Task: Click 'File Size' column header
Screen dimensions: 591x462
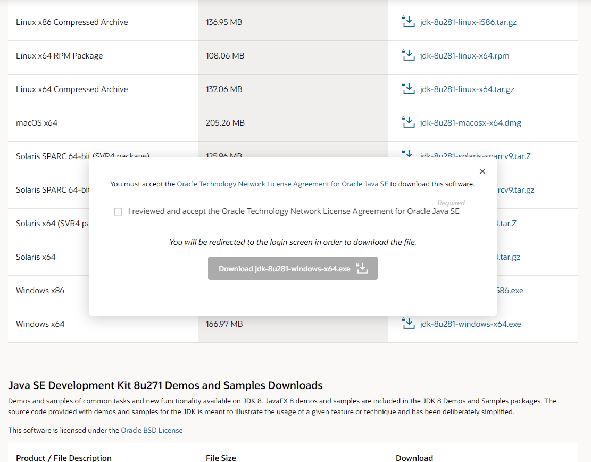Action: 221,458
